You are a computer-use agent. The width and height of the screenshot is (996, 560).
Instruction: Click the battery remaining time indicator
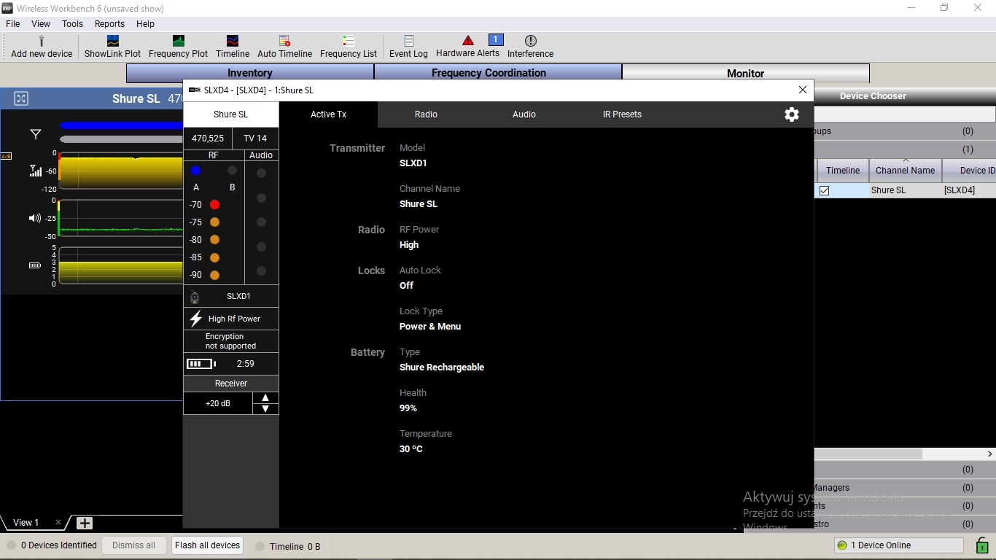(x=231, y=363)
